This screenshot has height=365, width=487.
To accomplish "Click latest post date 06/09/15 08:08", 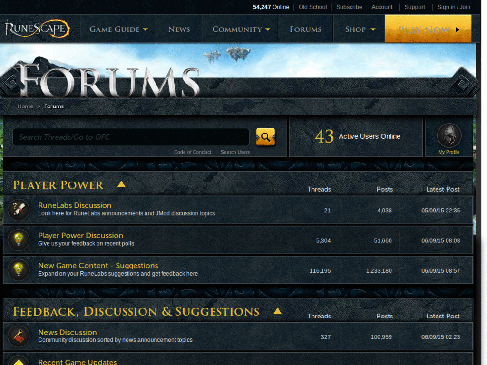I will pyautogui.click(x=440, y=240).
